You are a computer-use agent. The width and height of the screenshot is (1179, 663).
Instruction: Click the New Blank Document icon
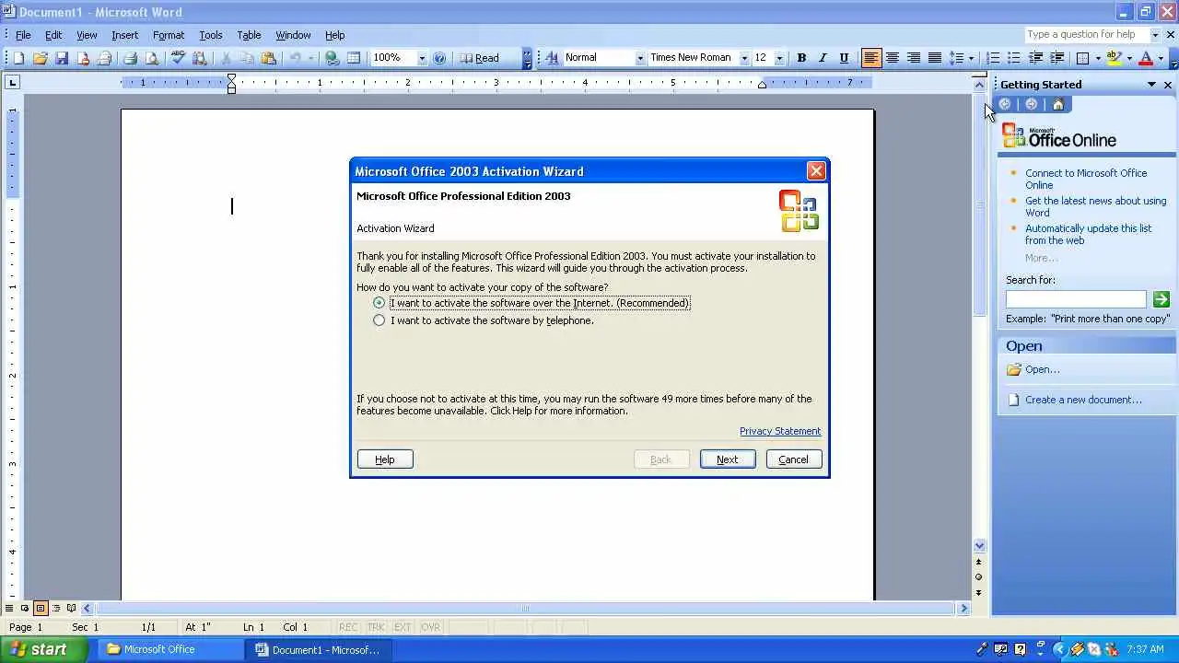tap(18, 58)
